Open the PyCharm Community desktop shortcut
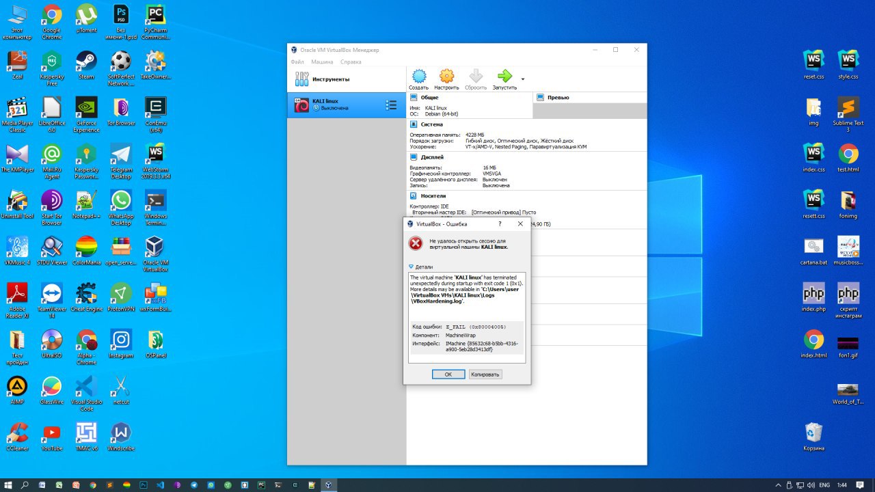The image size is (875, 492). 155,22
